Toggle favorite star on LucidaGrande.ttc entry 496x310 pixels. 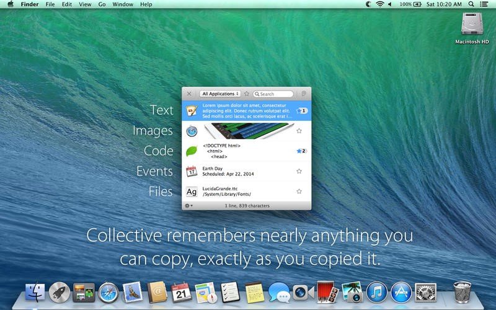[299, 192]
